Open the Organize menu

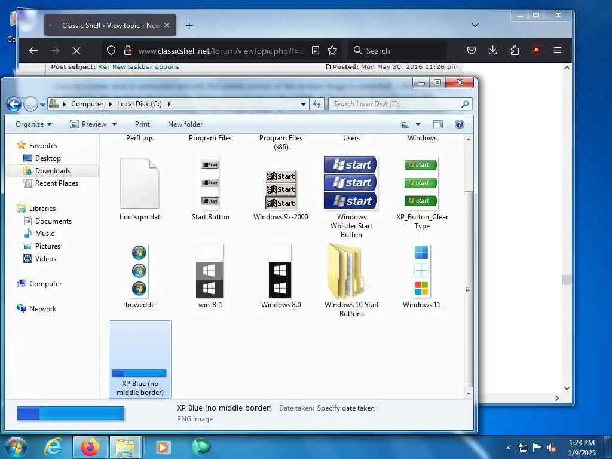33,124
